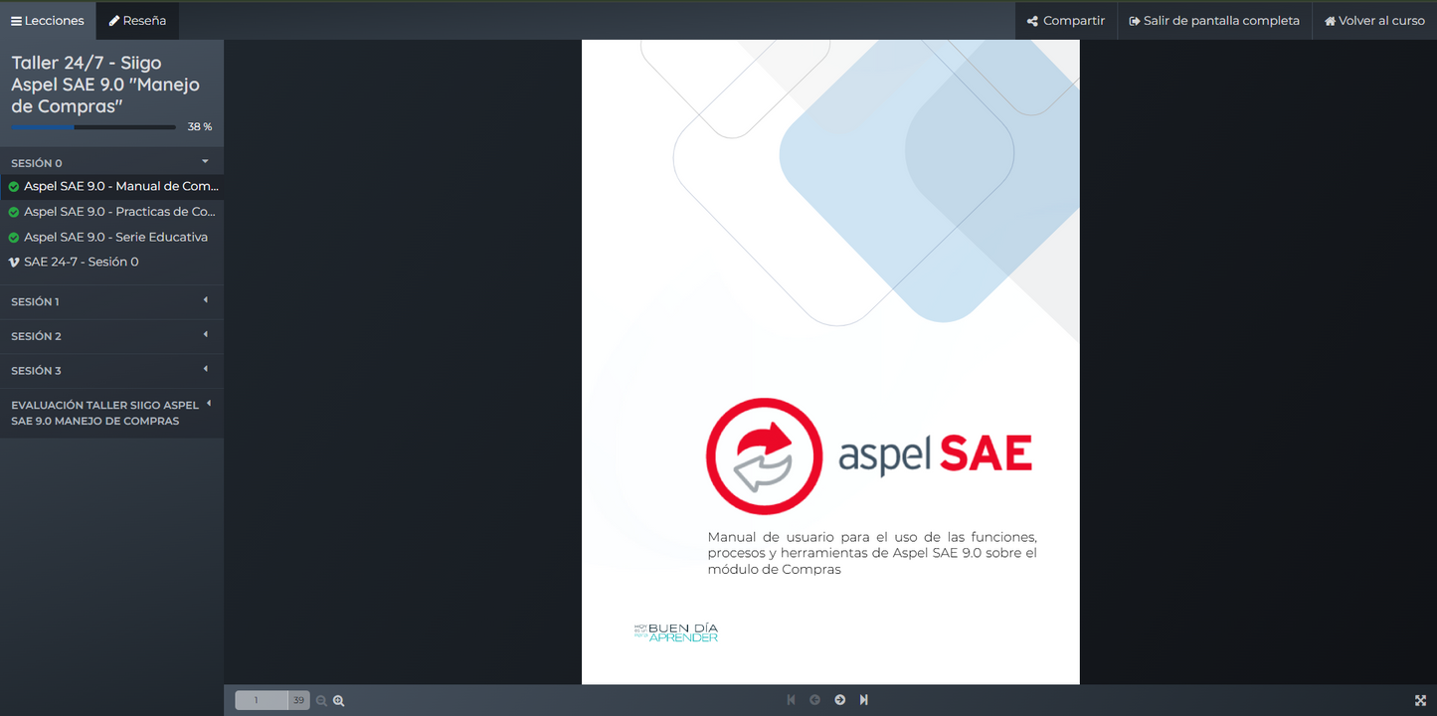Click the Compartir button
This screenshot has height=716, width=1437.
pos(1066,21)
